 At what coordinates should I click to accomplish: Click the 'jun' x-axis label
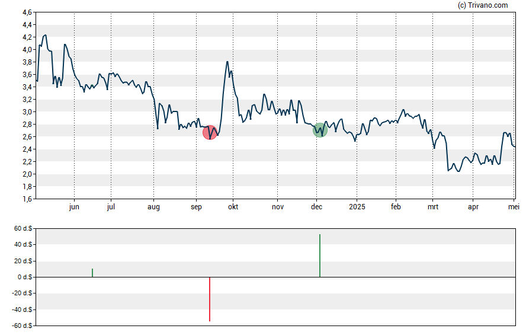(74, 207)
